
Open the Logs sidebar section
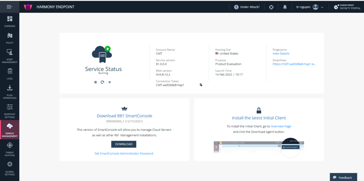pyautogui.click(x=9, y=74)
